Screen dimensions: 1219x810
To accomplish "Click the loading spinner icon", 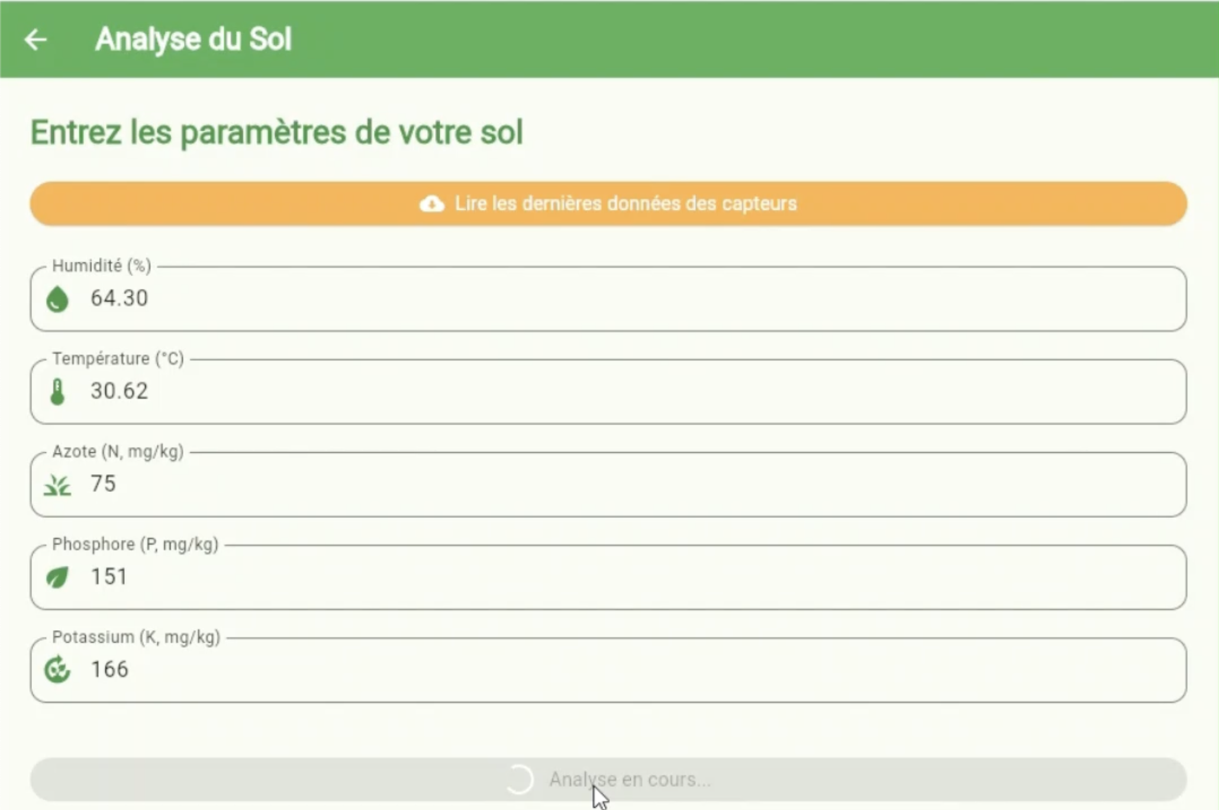I will 520,779.
